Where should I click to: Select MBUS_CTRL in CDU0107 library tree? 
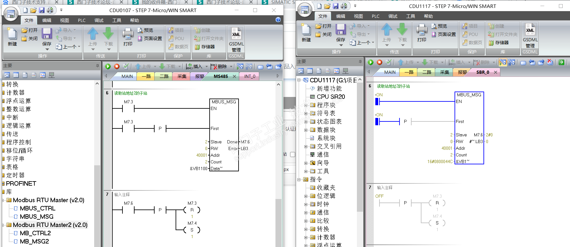tap(38, 208)
